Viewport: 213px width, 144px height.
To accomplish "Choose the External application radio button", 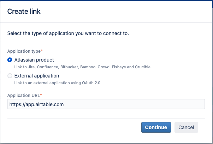I will tap(10, 76).
